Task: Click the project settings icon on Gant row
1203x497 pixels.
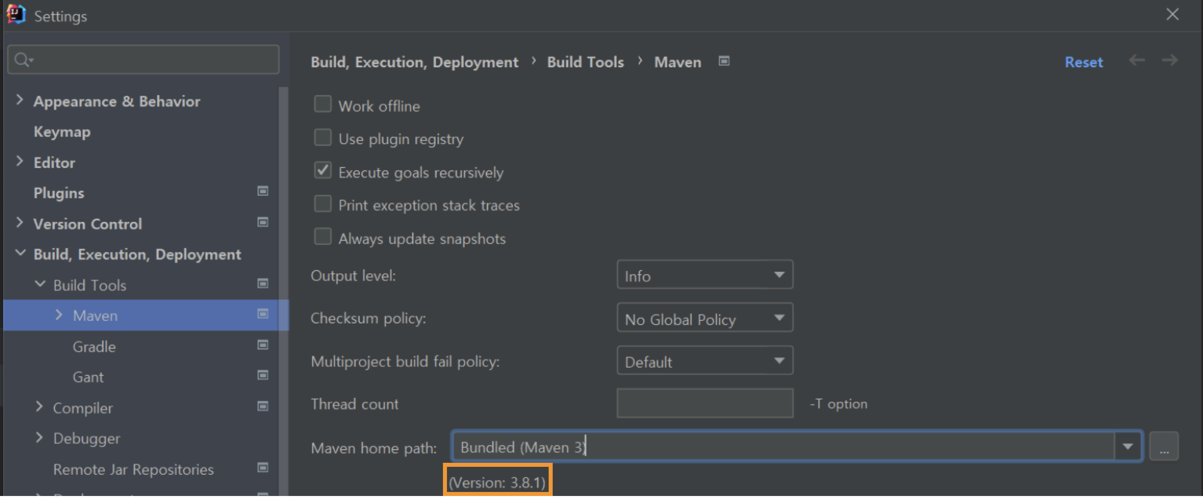Action: pos(262,375)
